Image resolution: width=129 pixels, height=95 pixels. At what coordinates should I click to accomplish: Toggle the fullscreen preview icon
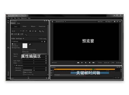point(120,22)
